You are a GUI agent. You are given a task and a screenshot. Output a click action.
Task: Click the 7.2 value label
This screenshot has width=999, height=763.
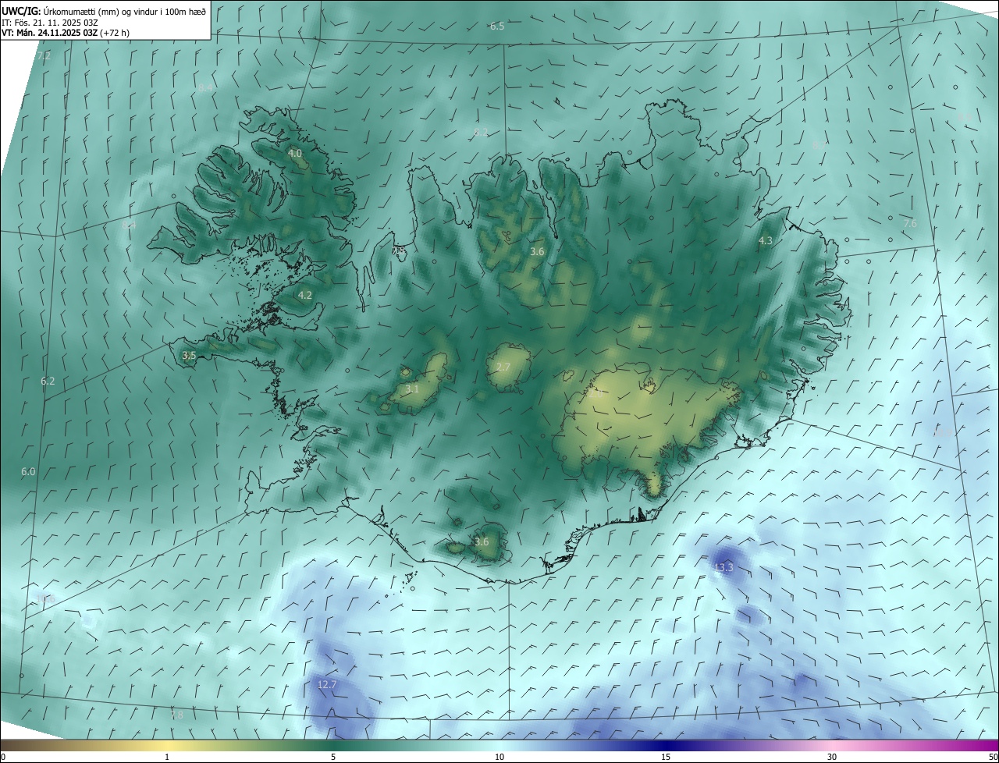pyautogui.click(x=44, y=56)
